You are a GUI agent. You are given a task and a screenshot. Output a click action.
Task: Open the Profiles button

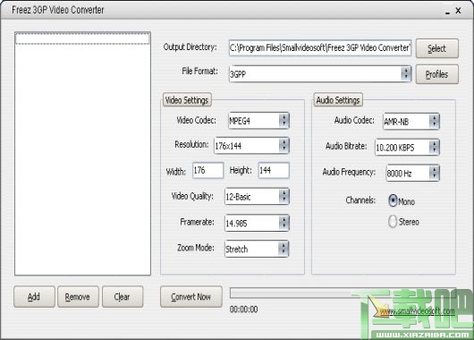coord(437,74)
